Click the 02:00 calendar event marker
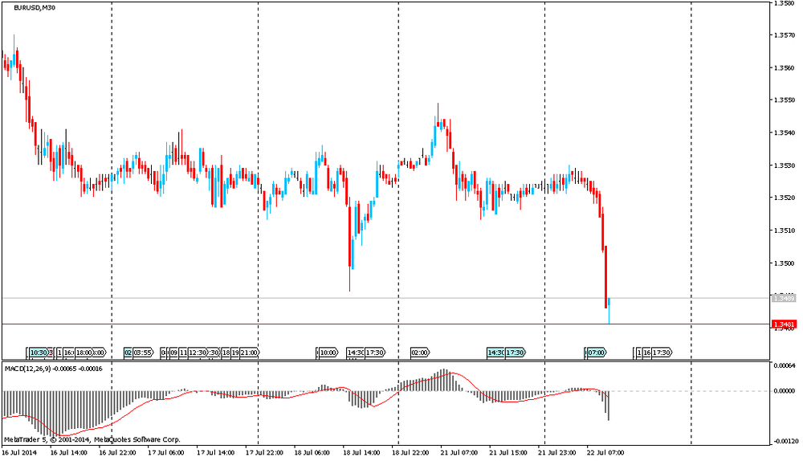This screenshot has height=461, width=803. [x=419, y=353]
